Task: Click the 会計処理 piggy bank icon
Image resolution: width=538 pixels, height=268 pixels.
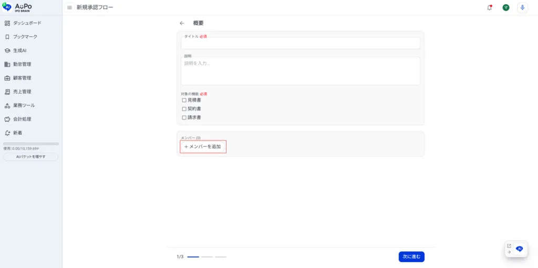Action: coord(7,119)
